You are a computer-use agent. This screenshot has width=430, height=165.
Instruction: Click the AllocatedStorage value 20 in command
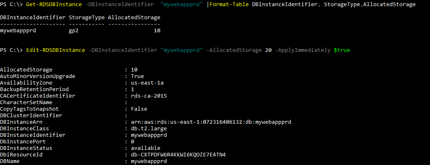(268, 50)
